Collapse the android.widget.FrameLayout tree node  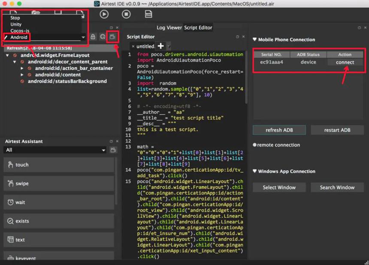(8, 55)
